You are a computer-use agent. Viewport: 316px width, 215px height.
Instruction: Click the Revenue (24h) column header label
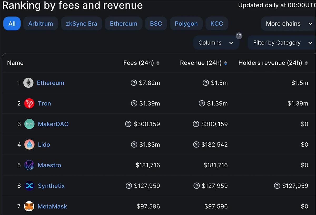click(x=201, y=63)
